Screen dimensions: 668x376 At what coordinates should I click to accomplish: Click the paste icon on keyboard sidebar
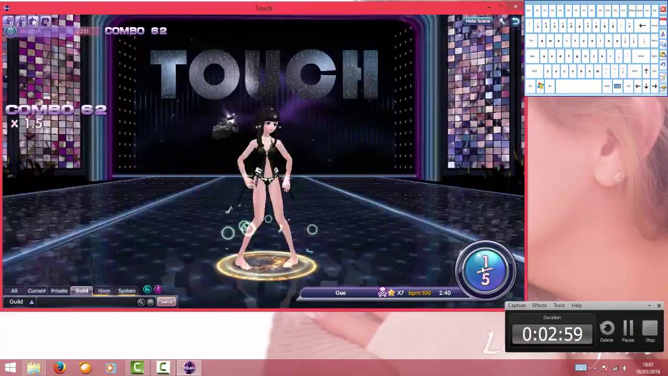click(663, 54)
